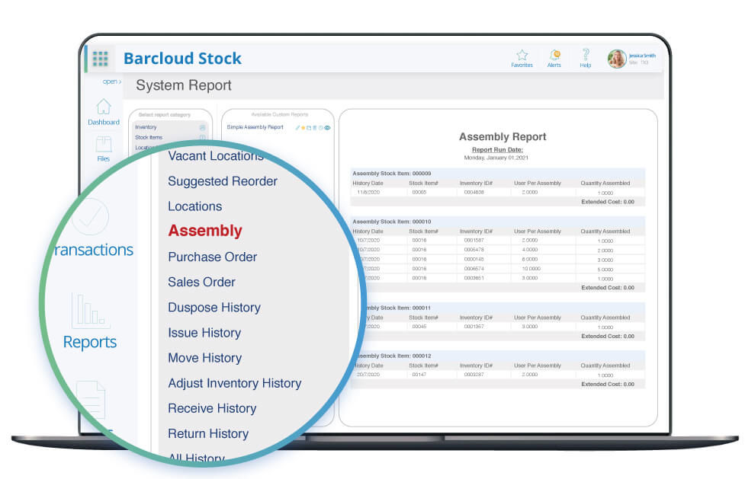Click icon beside Stock Items category
The height and width of the screenshot is (479, 745).
click(x=202, y=138)
